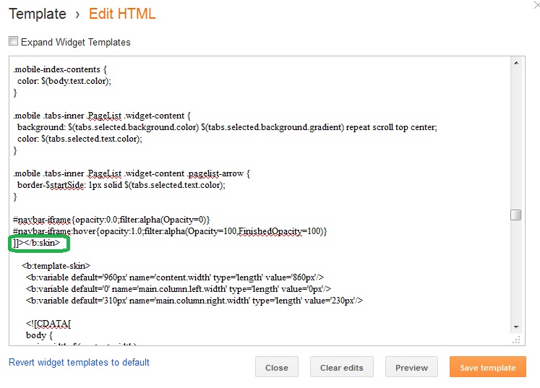Open the template Preview
Image resolution: width=540 pixels, height=388 pixels.
(x=411, y=368)
